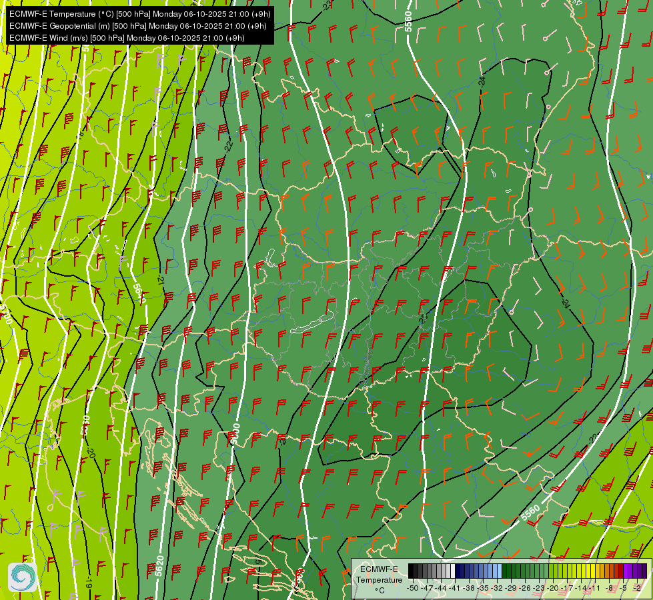Click the 5560 geopotential label at the top
This screenshot has width=653, height=600.
tap(408, 21)
